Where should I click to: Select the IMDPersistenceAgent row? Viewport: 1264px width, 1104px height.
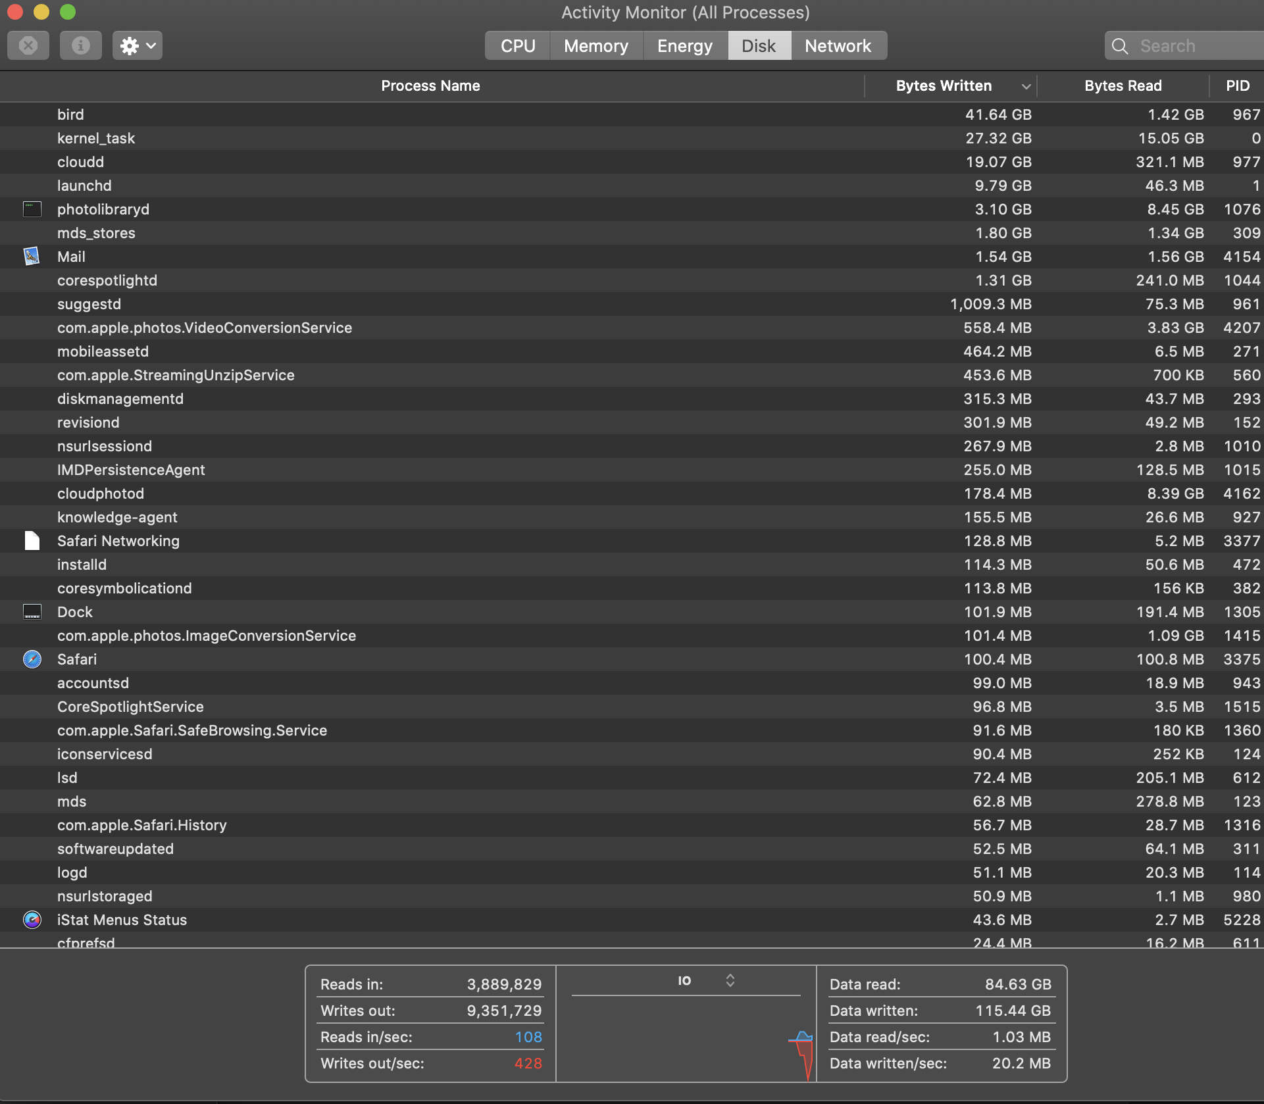coord(632,470)
